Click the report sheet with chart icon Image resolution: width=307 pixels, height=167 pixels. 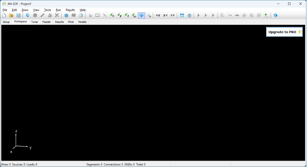pyautogui.click(x=81, y=15)
